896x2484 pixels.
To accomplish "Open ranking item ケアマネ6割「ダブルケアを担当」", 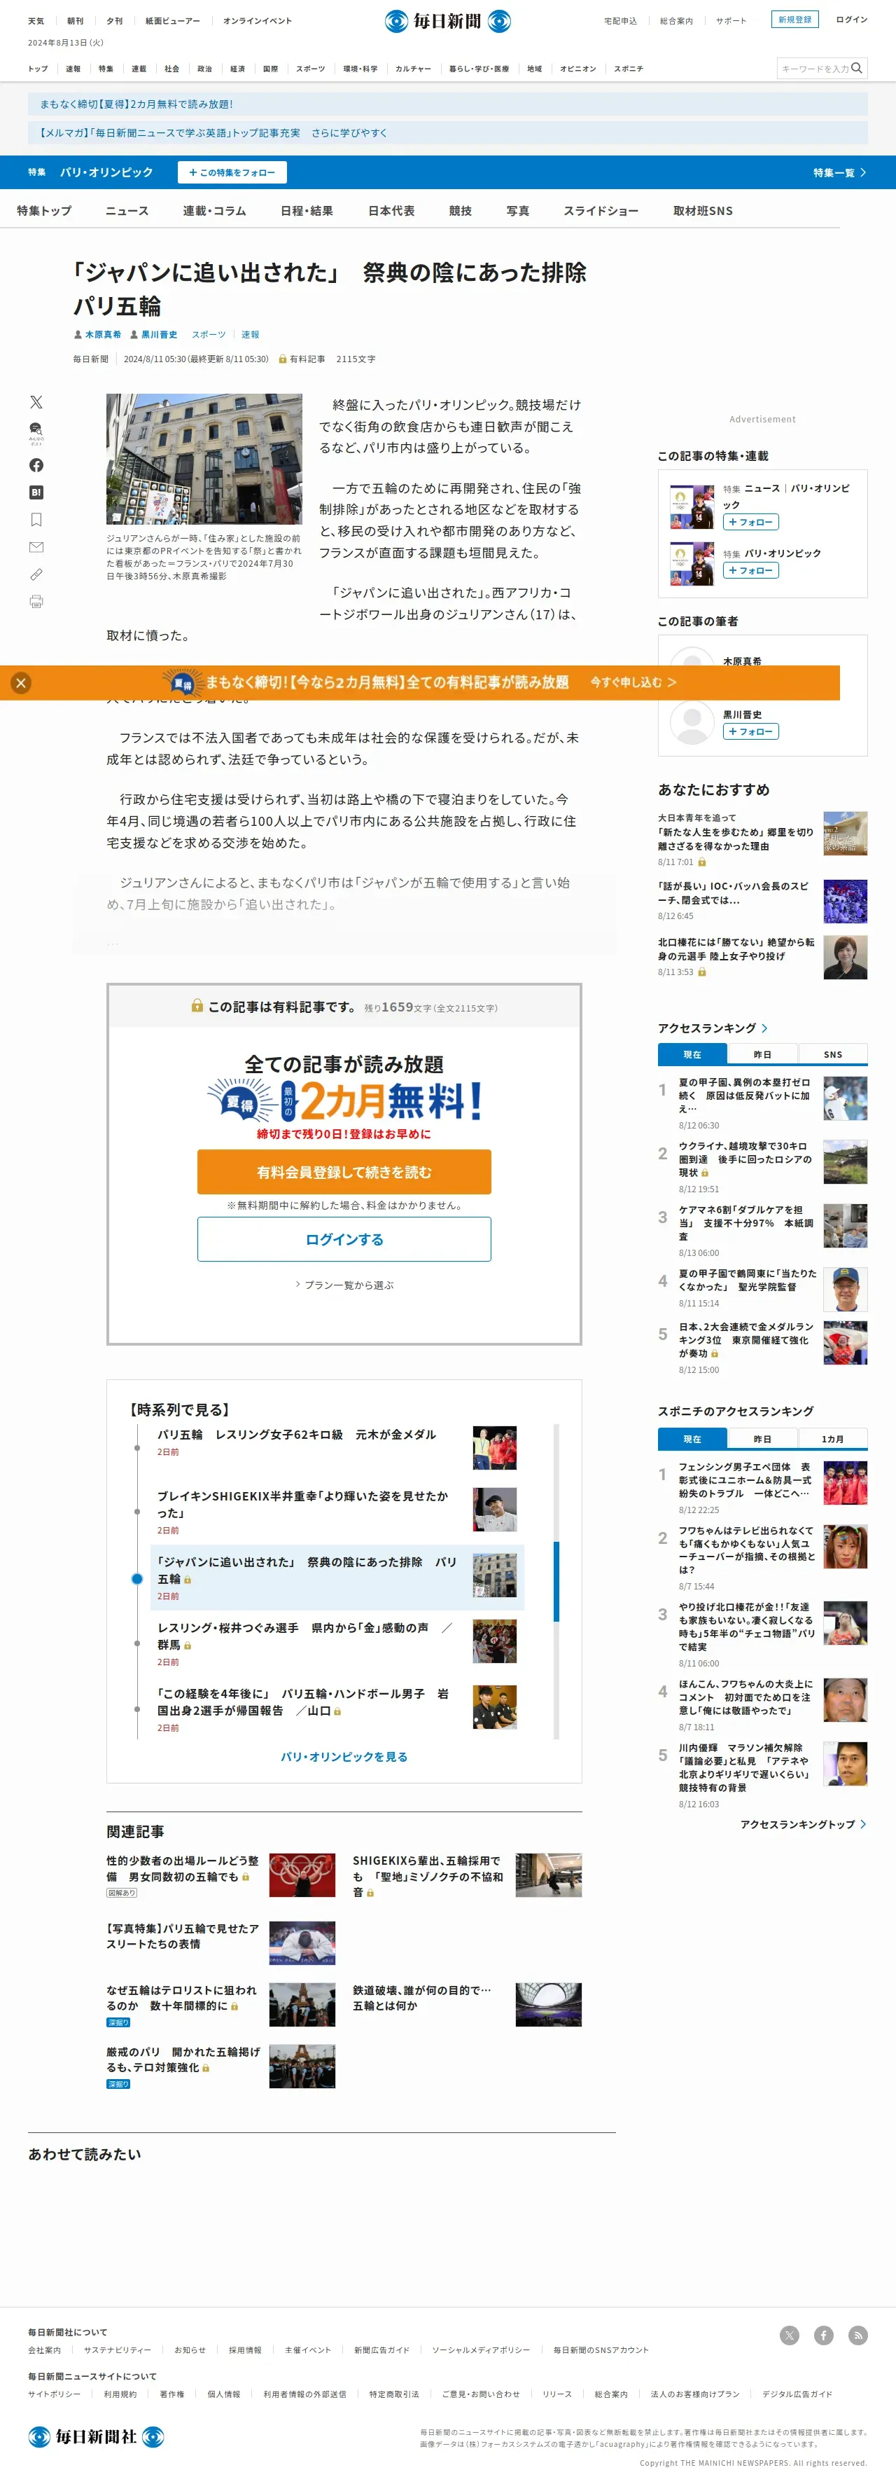I will [745, 1222].
